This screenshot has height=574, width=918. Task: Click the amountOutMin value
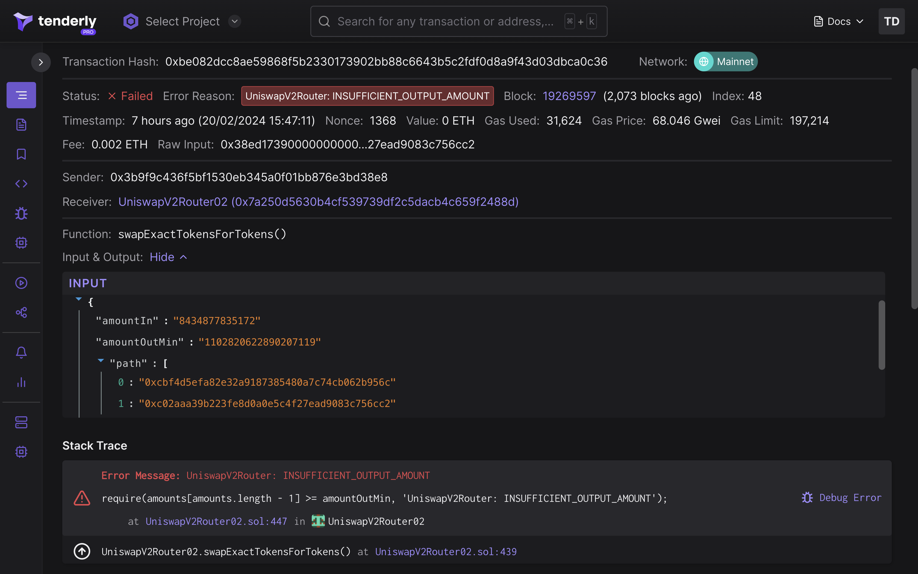[x=260, y=342]
